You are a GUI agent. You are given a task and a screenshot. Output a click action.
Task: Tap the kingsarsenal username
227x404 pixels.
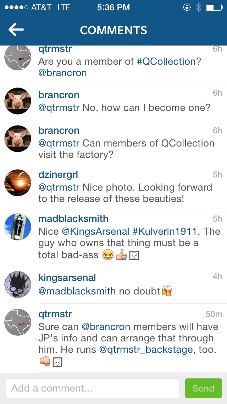(x=67, y=278)
